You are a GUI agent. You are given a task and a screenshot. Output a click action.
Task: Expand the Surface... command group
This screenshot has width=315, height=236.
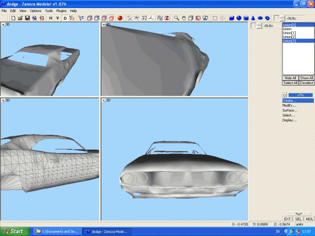pyautogui.click(x=290, y=110)
